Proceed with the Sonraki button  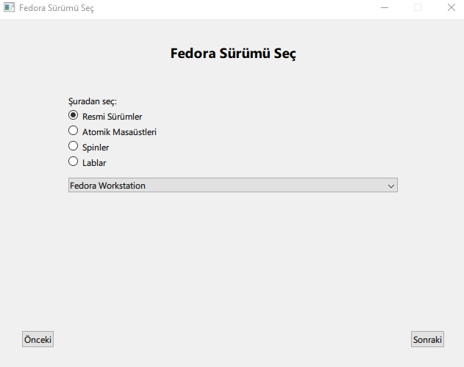coord(427,339)
